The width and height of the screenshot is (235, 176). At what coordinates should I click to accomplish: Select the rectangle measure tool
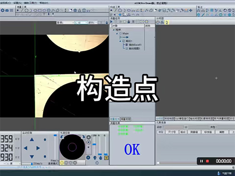click(x=39, y=10)
